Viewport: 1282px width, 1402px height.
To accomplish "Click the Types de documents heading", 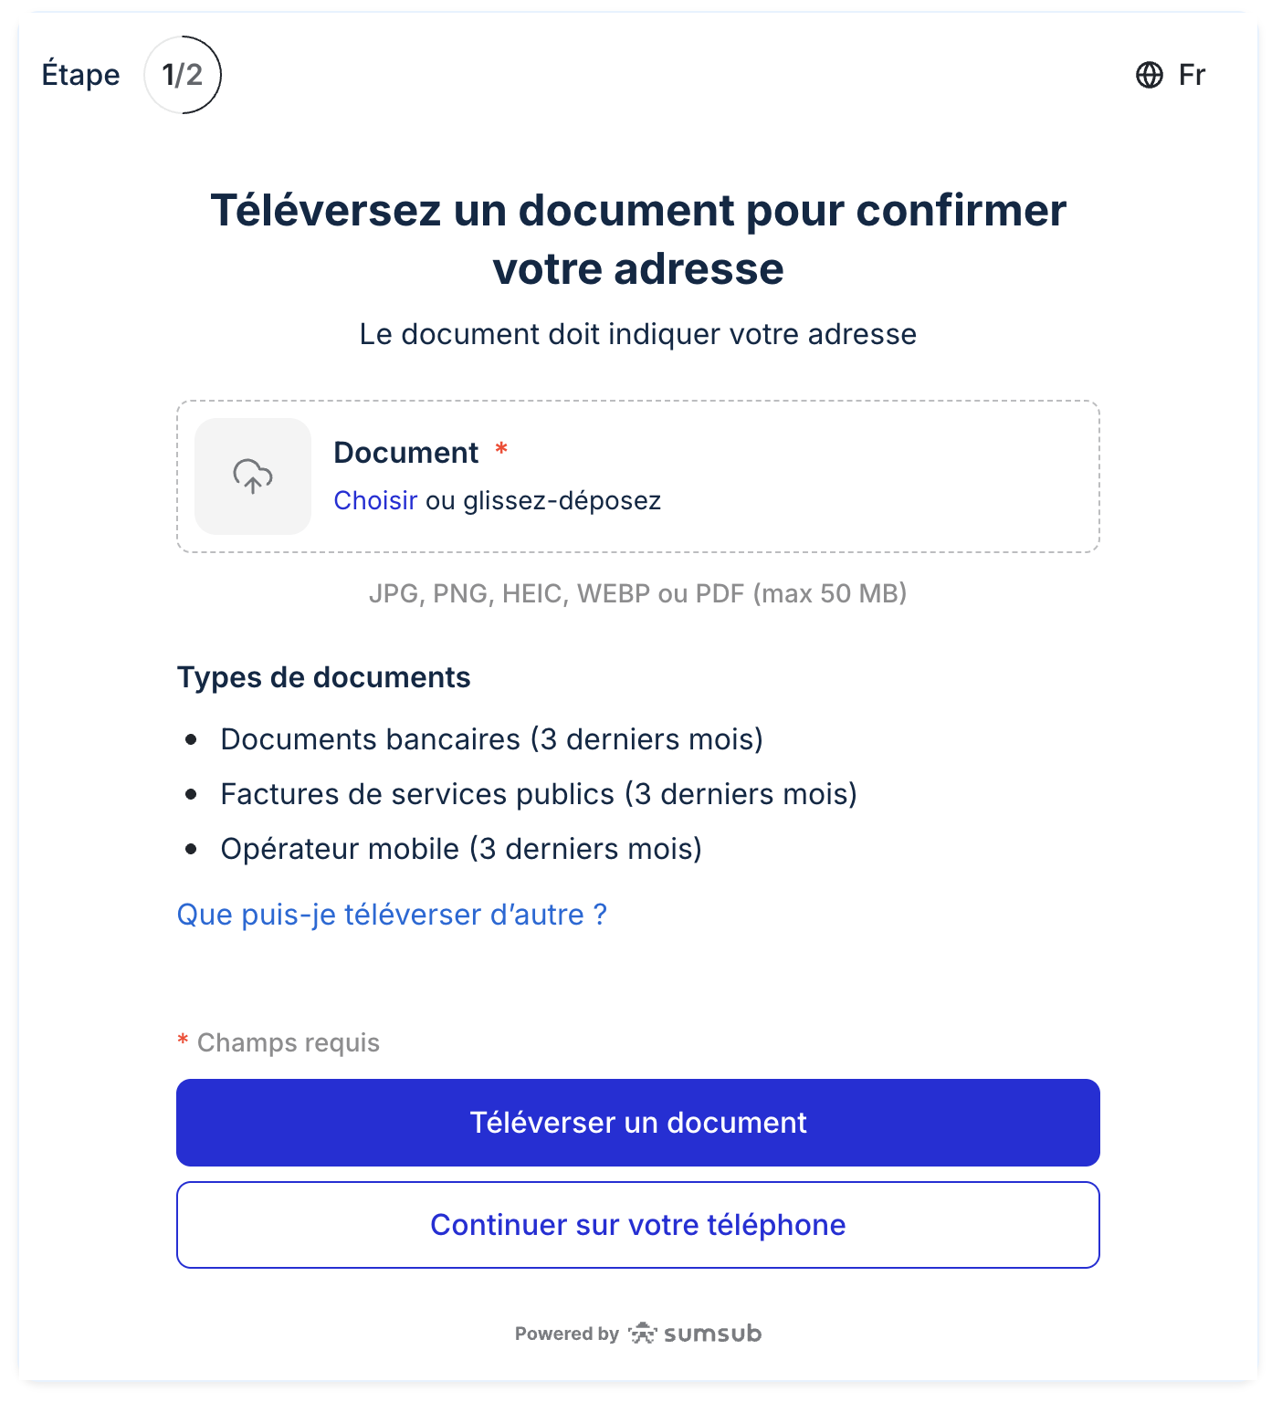I will 324,677.
